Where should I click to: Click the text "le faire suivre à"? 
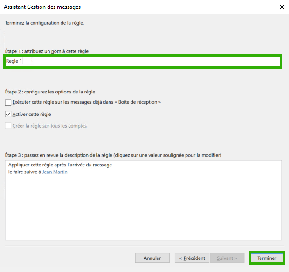pyautogui.click(x=25, y=172)
